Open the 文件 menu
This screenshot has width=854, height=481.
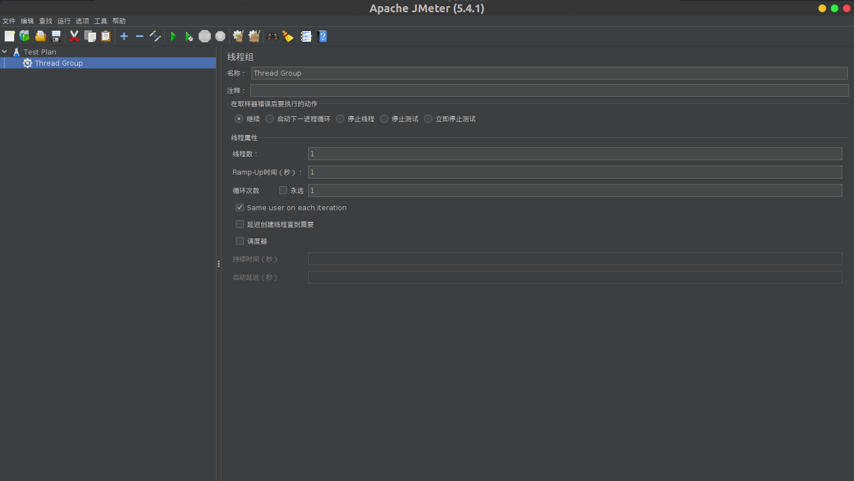[9, 21]
